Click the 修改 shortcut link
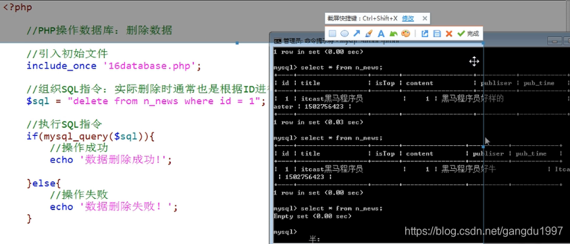This screenshot has width=570, height=244. click(408, 18)
